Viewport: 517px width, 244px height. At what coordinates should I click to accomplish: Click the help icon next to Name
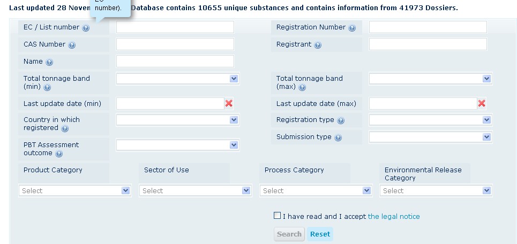click(49, 62)
